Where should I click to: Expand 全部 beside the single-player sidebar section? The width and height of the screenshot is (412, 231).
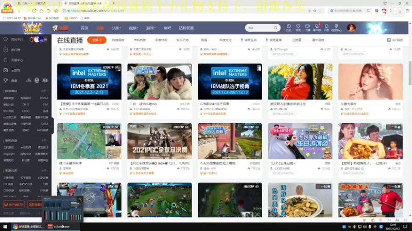point(44,140)
